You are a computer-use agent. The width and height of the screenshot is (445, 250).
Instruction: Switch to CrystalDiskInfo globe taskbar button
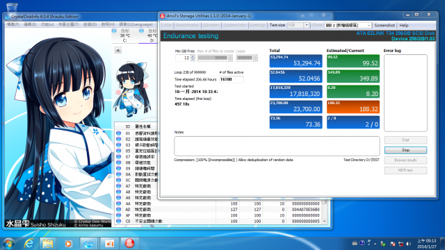(x=88, y=243)
